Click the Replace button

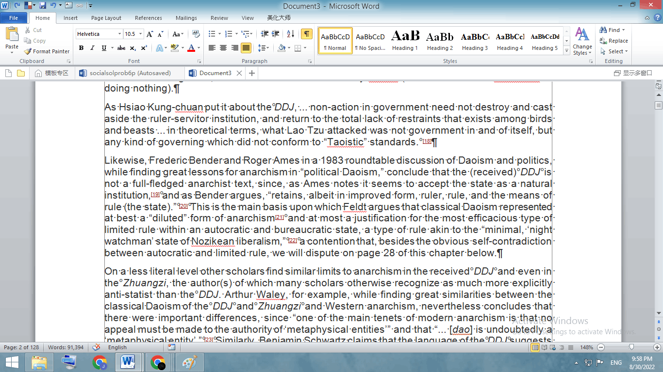pyautogui.click(x=613, y=41)
